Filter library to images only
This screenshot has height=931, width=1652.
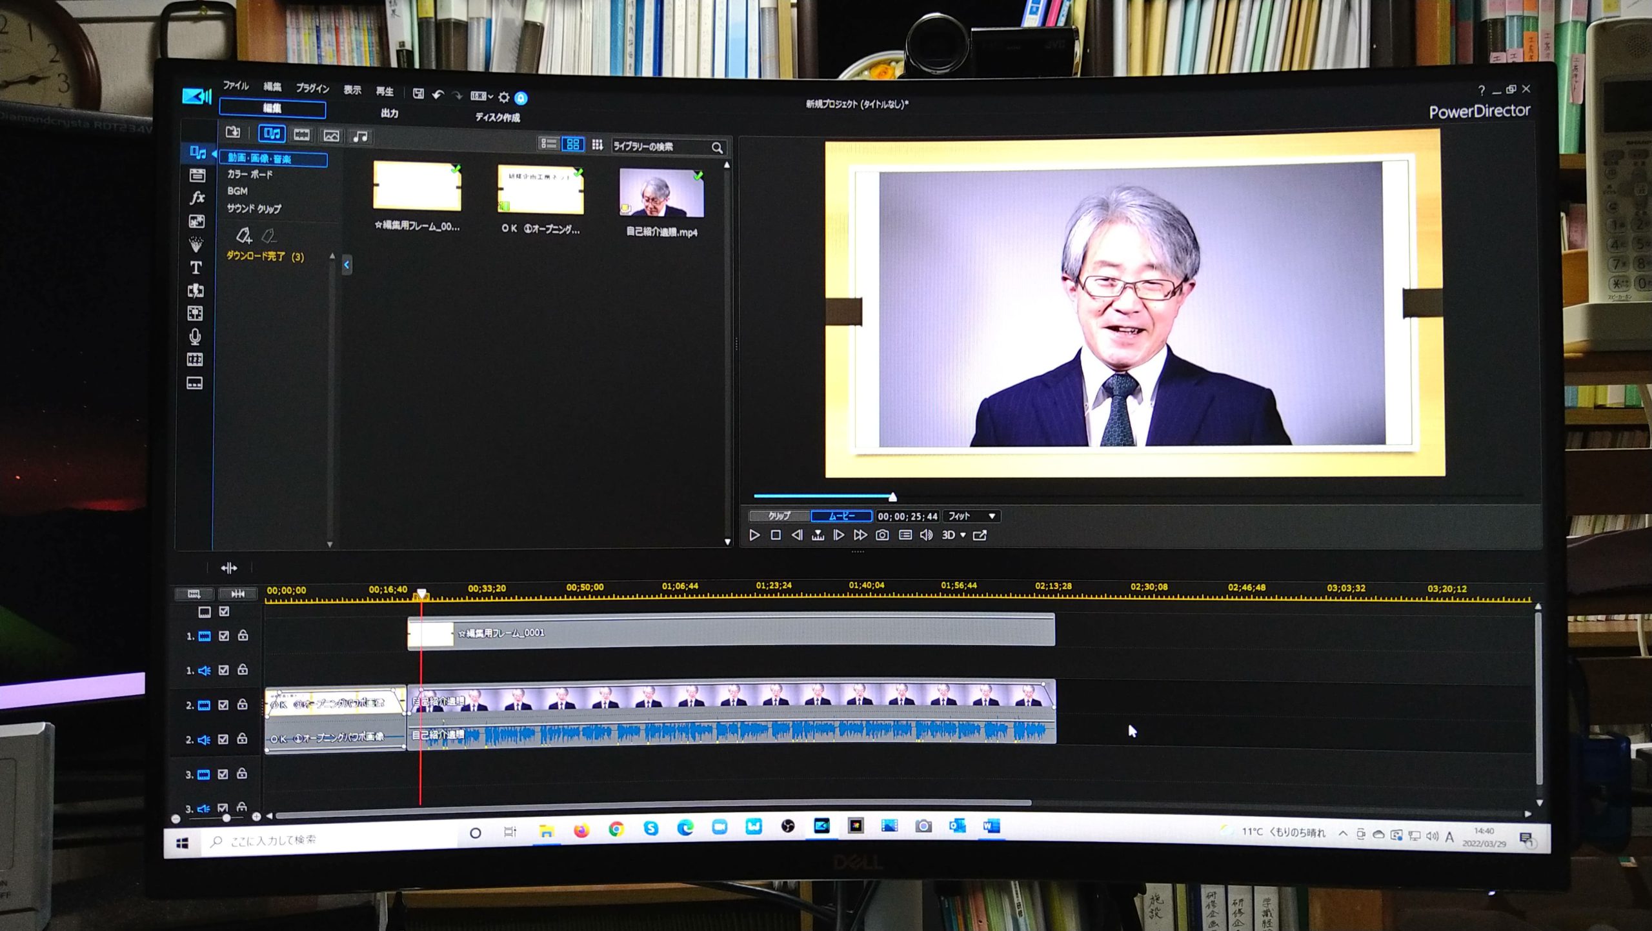click(x=331, y=135)
